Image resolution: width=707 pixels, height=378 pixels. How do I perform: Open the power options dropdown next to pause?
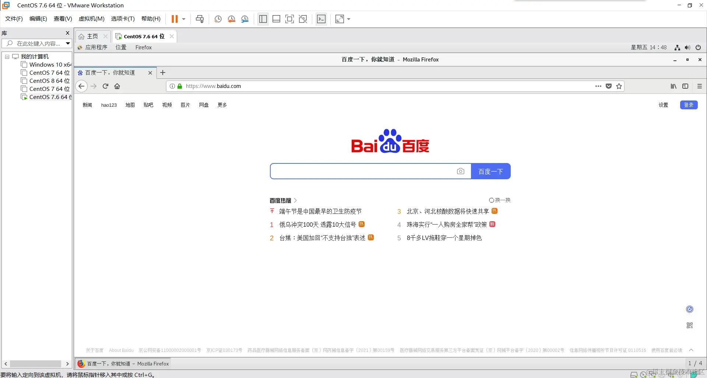pyautogui.click(x=184, y=19)
